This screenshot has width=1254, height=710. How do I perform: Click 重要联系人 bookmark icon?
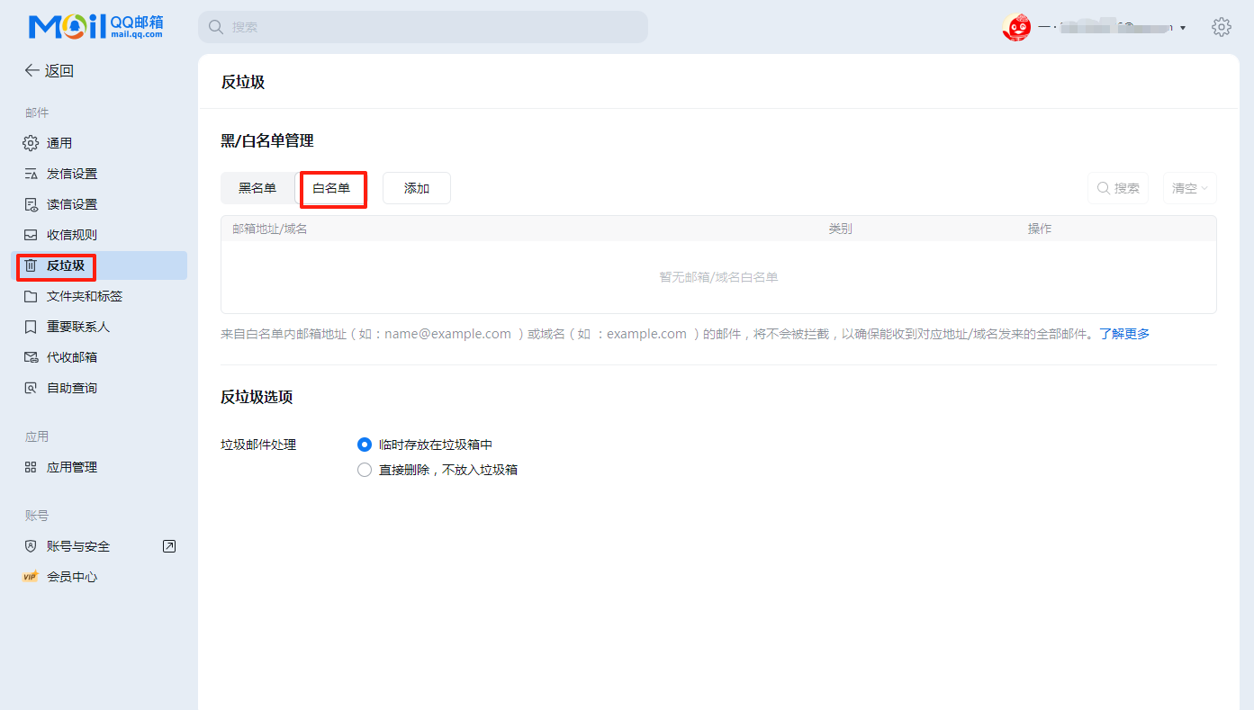(31, 327)
